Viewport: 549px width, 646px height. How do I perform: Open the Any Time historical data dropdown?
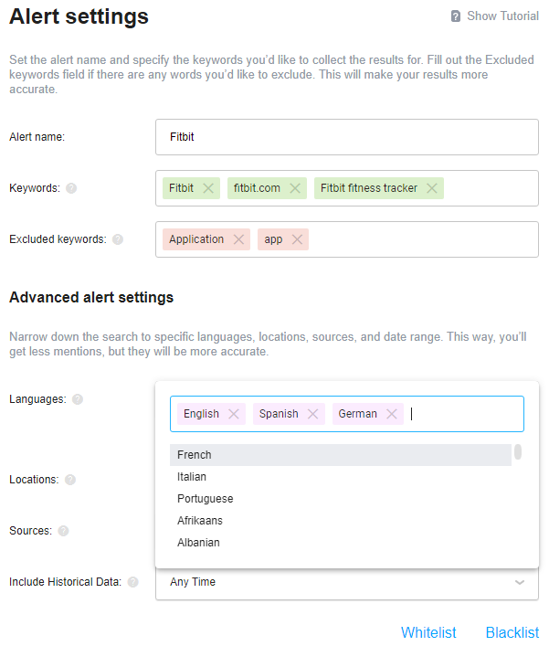point(347,582)
